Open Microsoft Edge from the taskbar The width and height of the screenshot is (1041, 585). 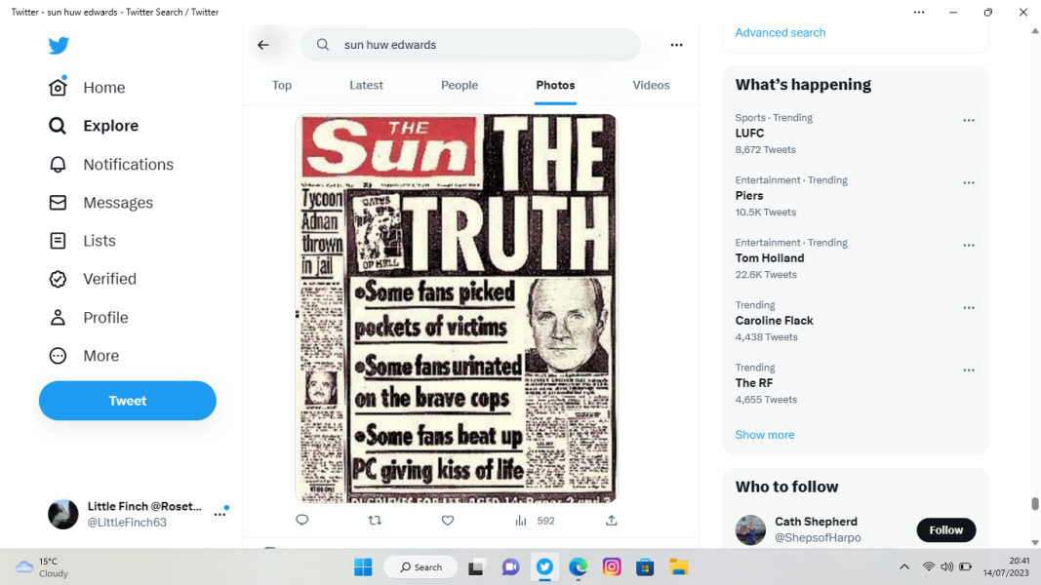(579, 567)
